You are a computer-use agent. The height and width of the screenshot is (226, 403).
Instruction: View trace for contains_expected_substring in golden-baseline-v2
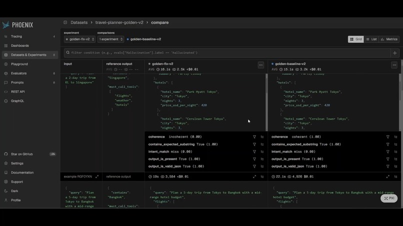tap(395, 144)
